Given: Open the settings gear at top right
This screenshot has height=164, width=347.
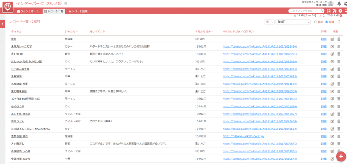Looking at the screenshot, I should (x=346, y=3).
